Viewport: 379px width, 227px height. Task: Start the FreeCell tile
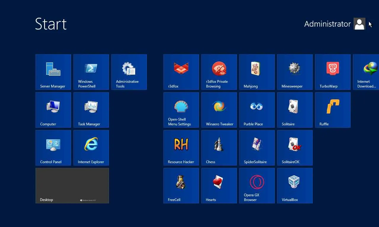click(x=181, y=186)
